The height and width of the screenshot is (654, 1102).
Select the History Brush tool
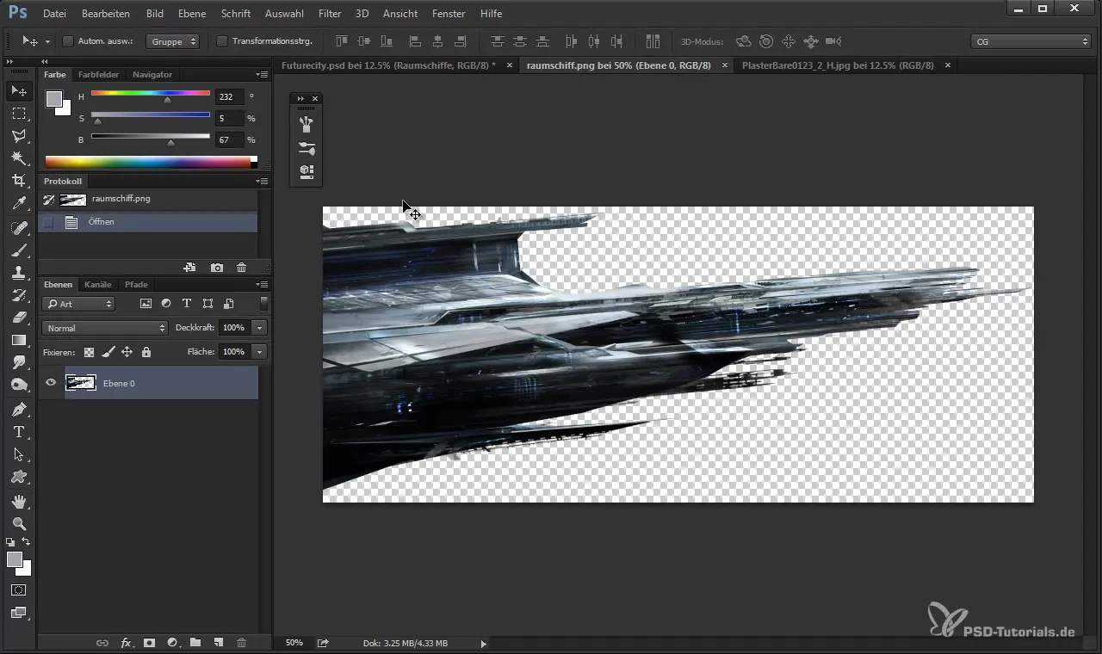(x=19, y=295)
